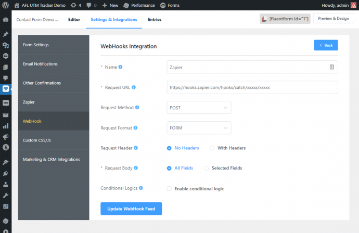
Task: Click Update WebHook Feed button
Action: pyautogui.click(x=131, y=209)
